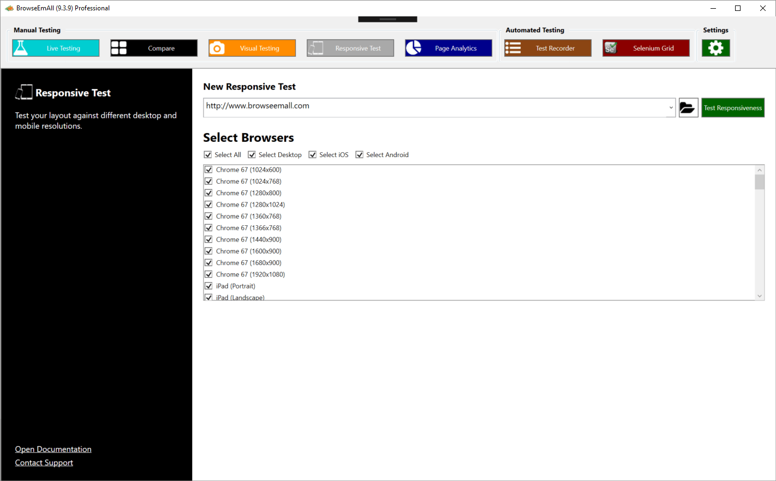This screenshot has height=481, width=776.
Task: Start the Test Responsiveness button
Action: [733, 107]
